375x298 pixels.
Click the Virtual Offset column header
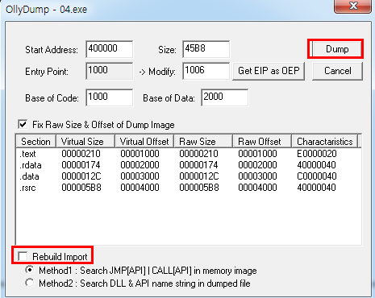pos(144,142)
